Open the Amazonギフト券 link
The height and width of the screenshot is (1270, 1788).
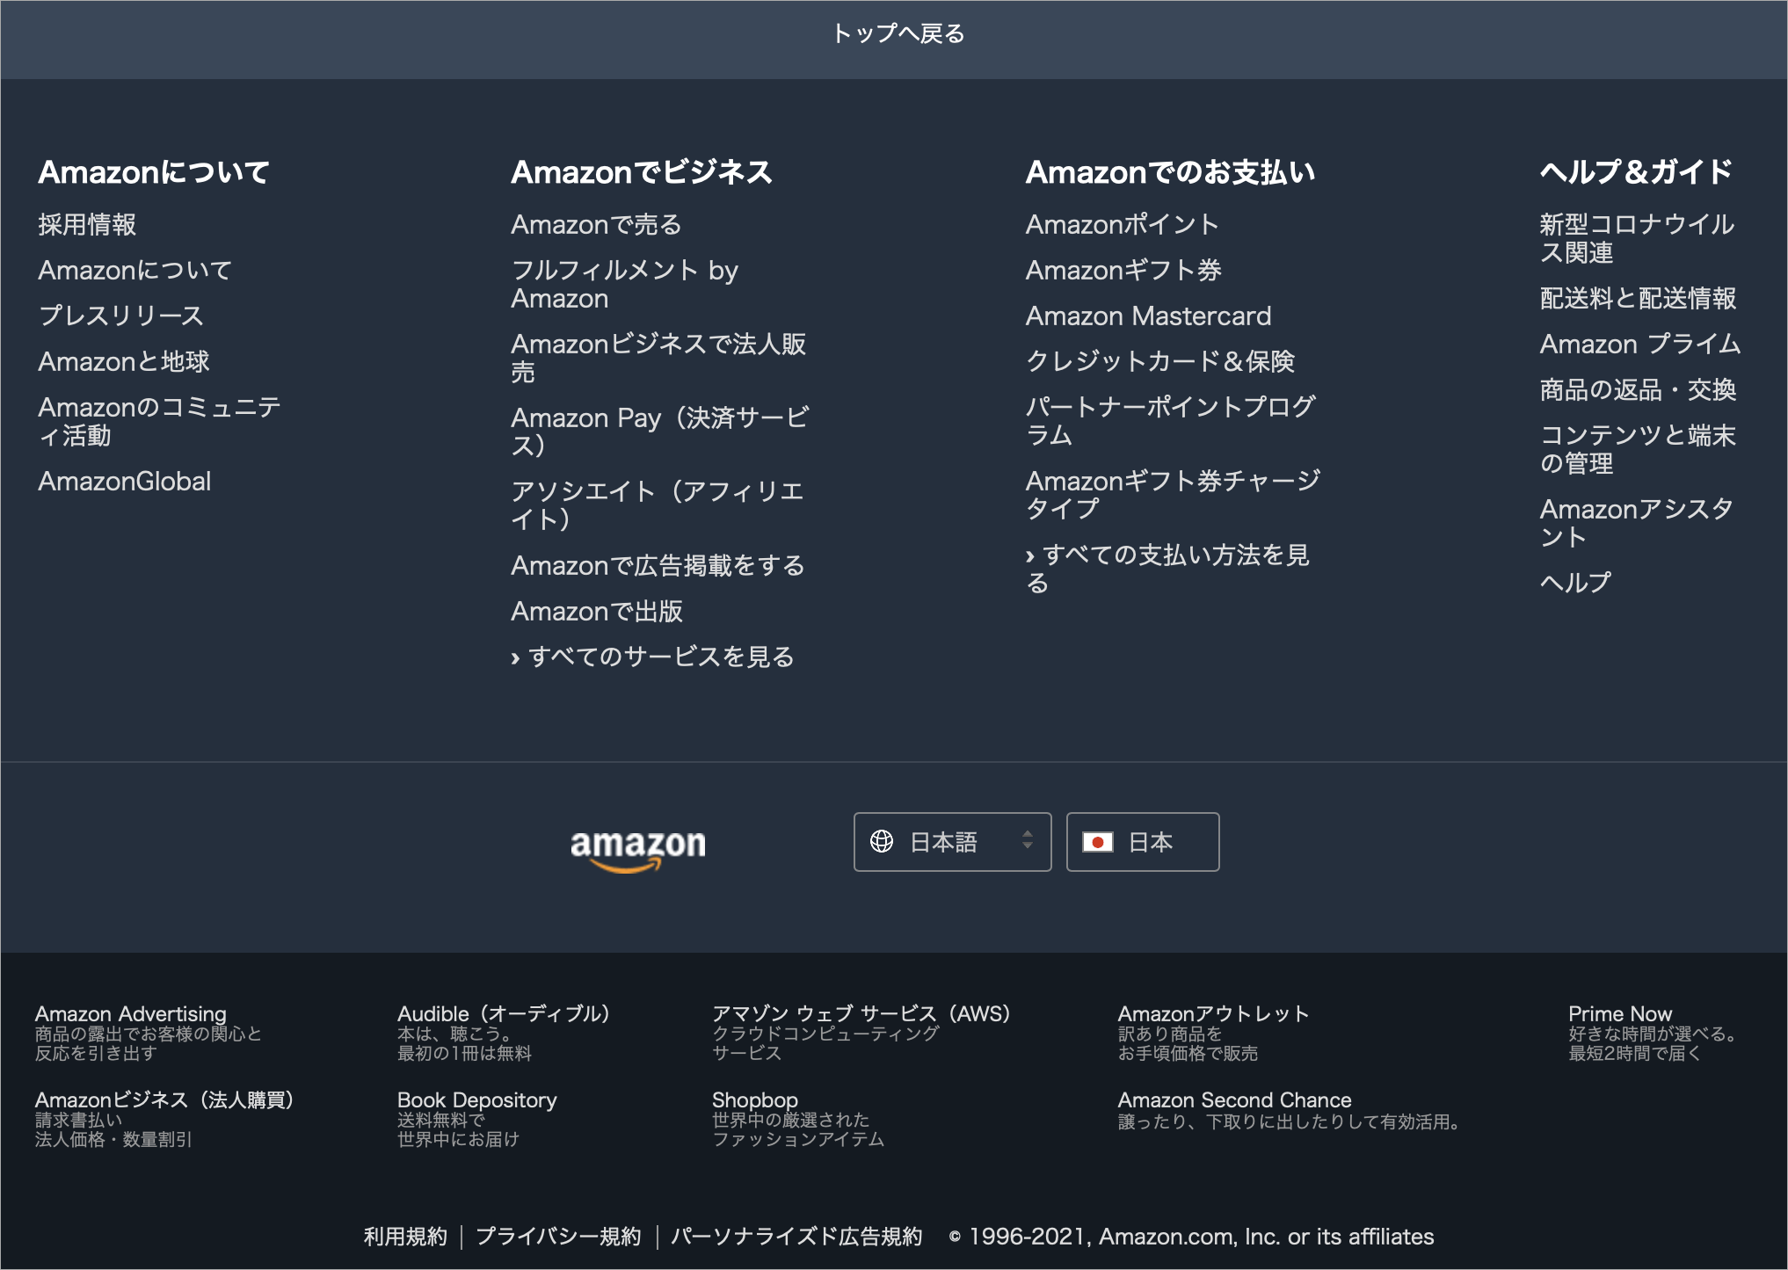(1124, 271)
